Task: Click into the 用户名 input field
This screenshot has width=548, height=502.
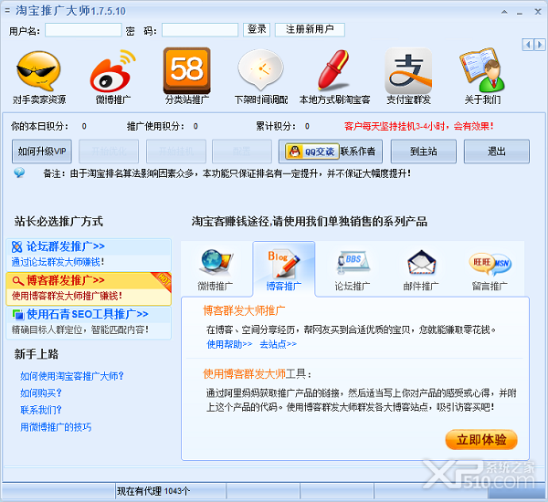Action: pyautogui.click(x=83, y=30)
